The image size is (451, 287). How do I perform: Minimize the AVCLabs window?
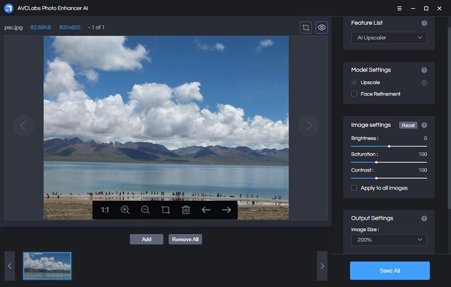pos(413,8)
